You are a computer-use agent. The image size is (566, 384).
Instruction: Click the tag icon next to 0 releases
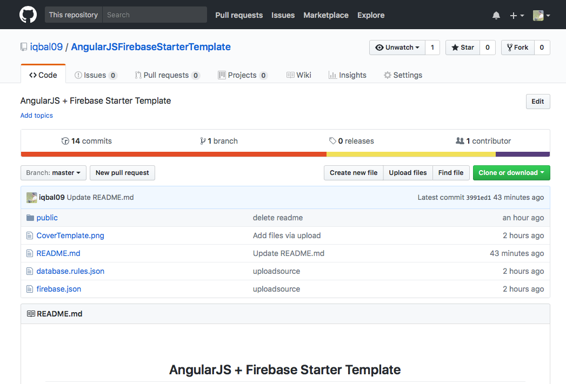coord(332,141)
